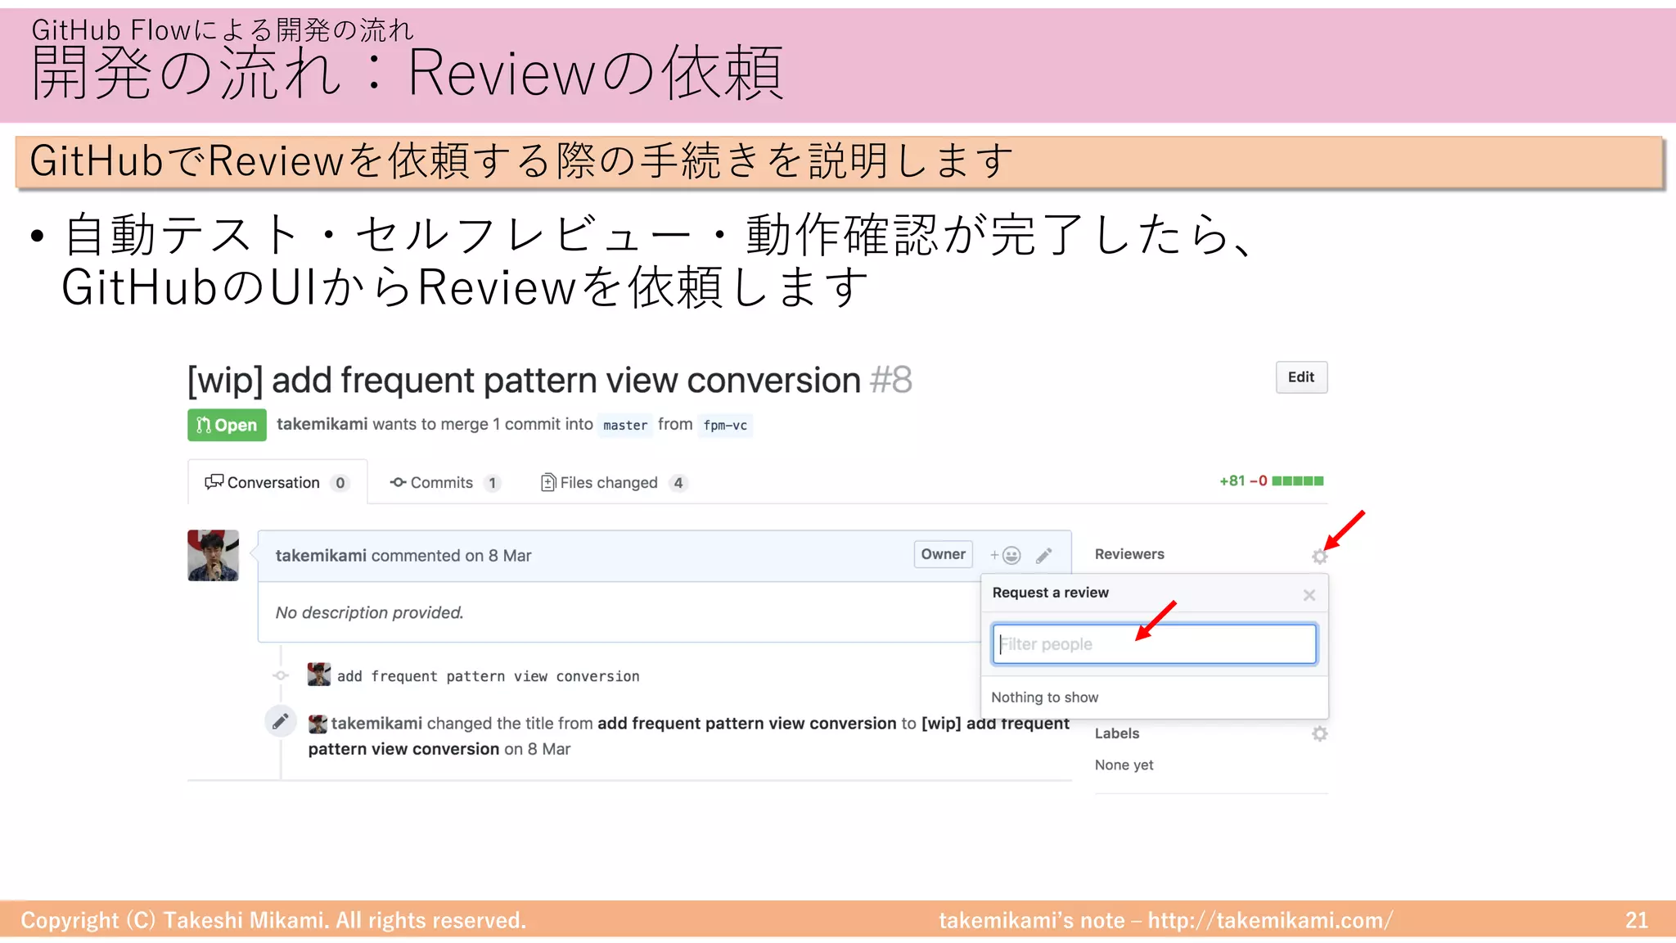Click the small avatar in the title-change event

click(318, 724)
